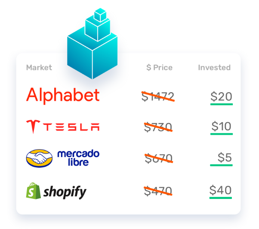Click the Market column header
The width and height of the screenshot is (259, 229).
[39, 67]
